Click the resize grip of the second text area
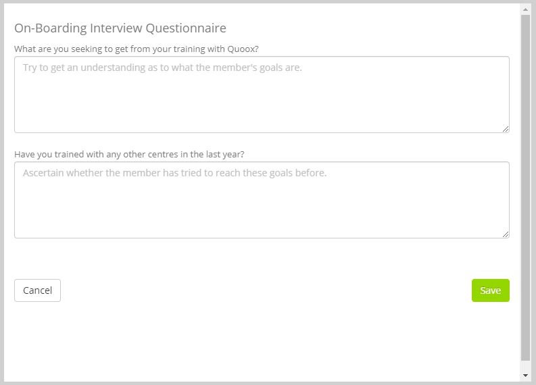This screenshot has height=385, width=536. [x=506, y=234]
